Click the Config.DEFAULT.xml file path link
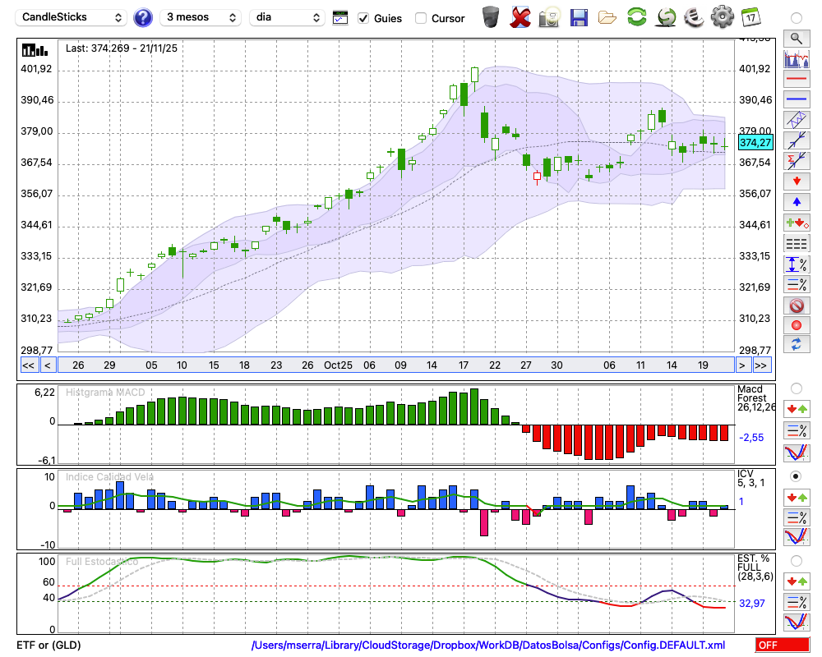This screenshot has width=822, height=657. pyautogui.click(x=488, y=646)
